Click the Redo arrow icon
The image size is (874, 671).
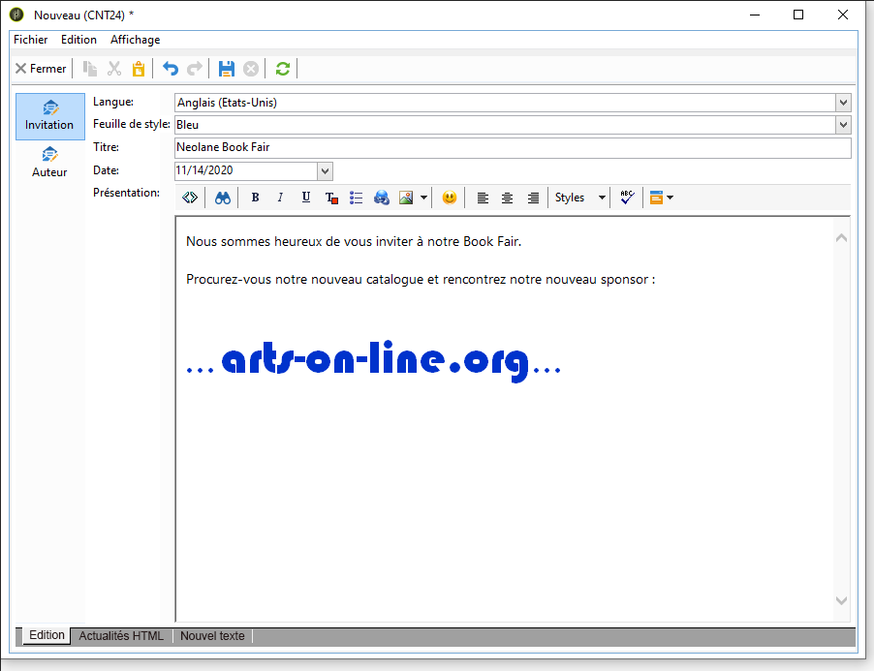tap(195, 69)
